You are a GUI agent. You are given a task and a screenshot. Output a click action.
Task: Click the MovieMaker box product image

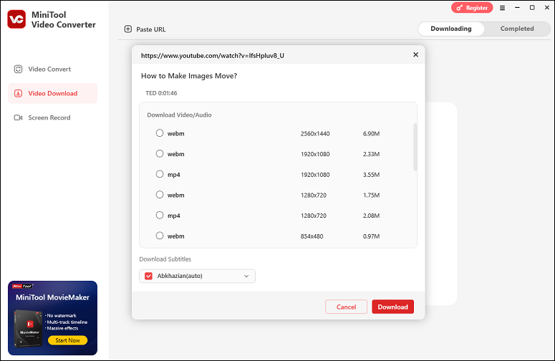click(x=27, y=329)
